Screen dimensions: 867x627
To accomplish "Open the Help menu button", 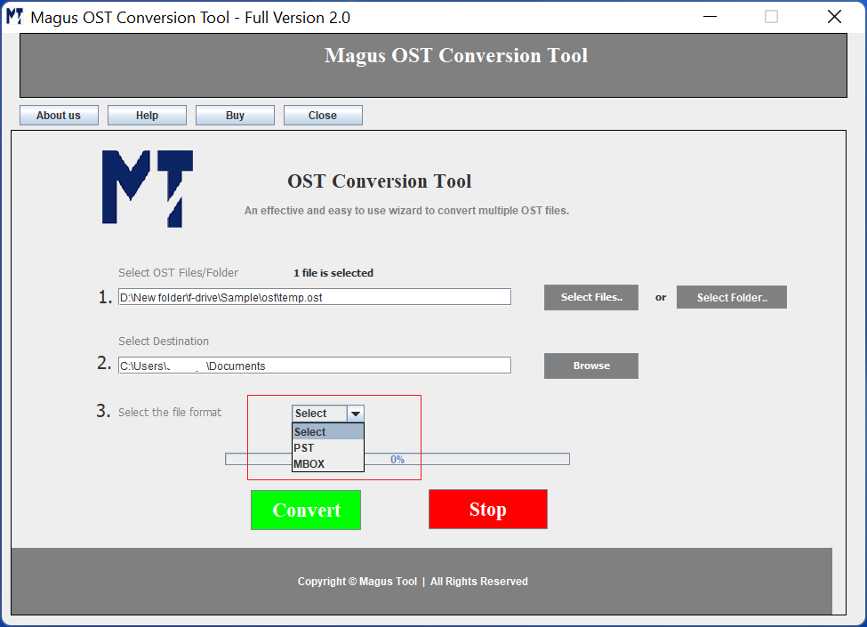I will (x=147, y=116).
